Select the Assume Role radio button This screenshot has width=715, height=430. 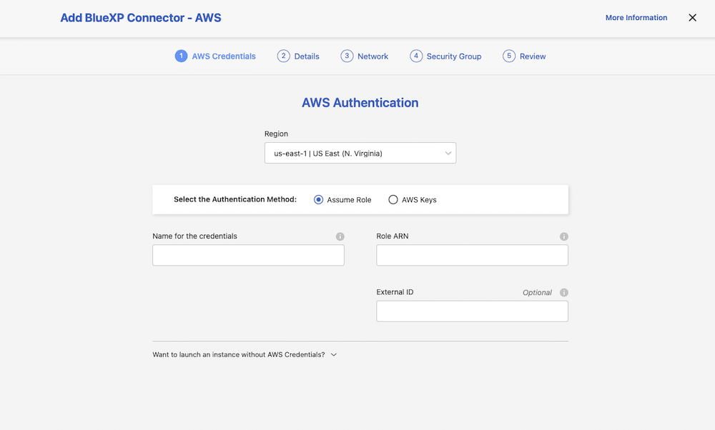318,199
